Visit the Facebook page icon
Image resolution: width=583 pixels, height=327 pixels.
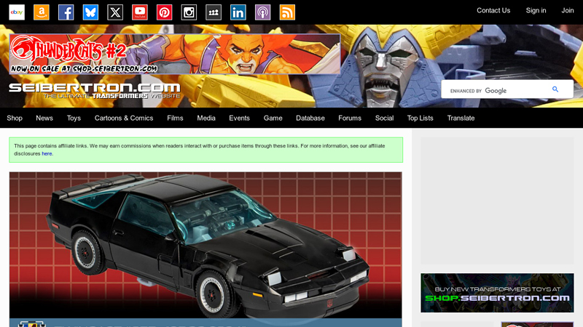point(66,12)
